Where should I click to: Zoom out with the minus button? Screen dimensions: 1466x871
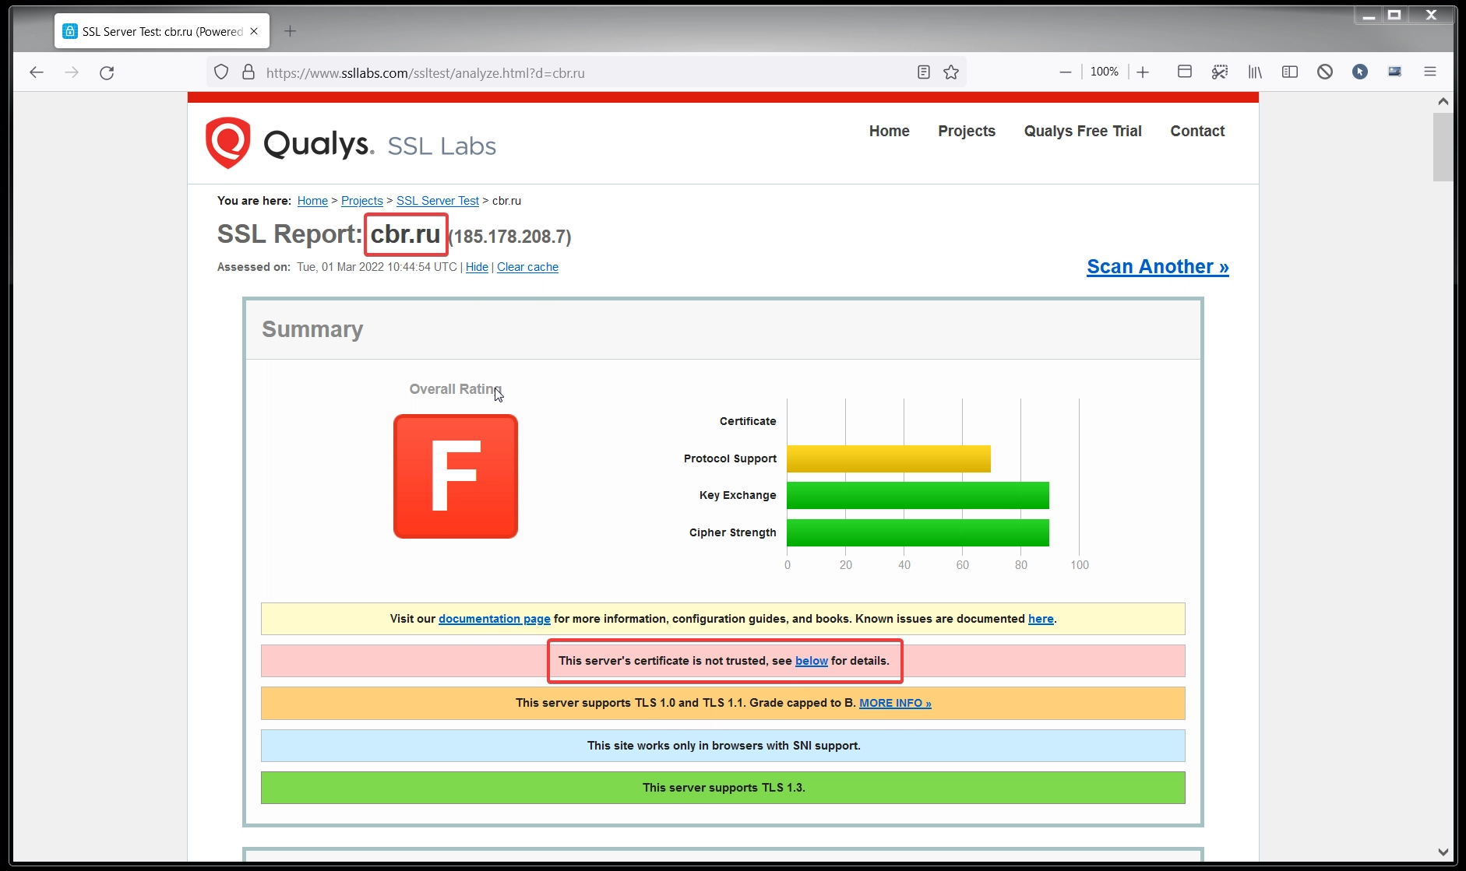pyautogui.click(x=1066, y=72)
